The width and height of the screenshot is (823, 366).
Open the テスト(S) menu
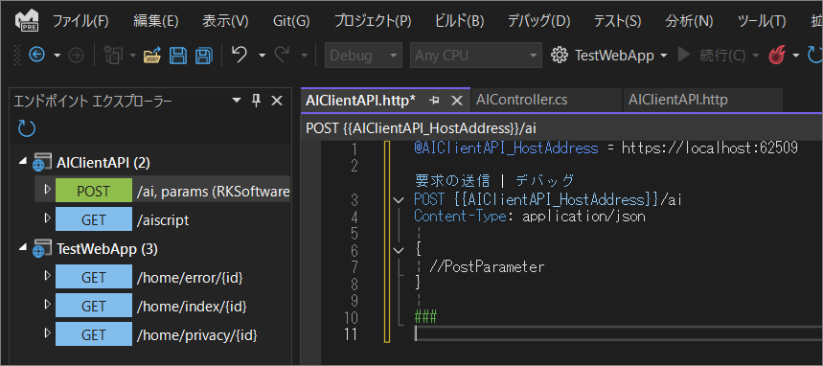click(x=617, y=21)
